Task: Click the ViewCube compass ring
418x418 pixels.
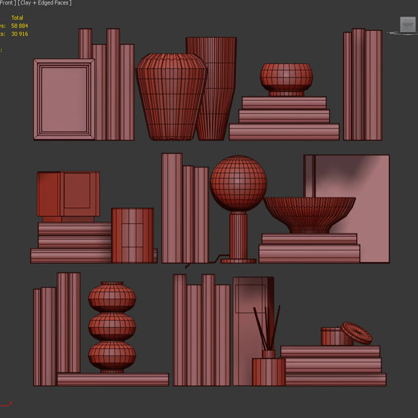Action: (402, 33)
